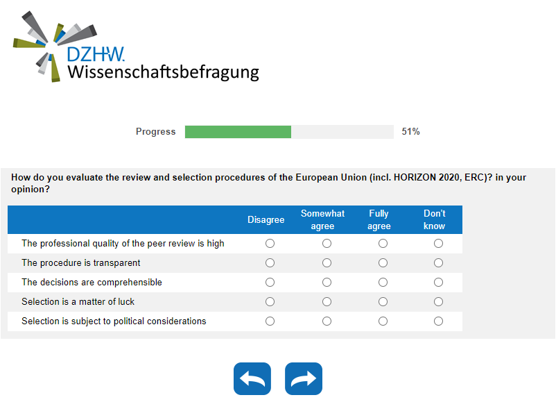556x402 pixels.
Task: Mark Disagree for political considerations statement
Action: (270, 321)
